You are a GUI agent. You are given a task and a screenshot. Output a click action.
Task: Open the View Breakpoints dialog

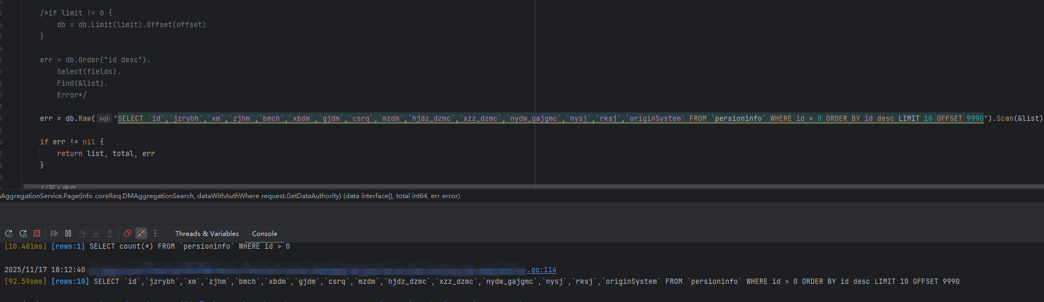pos(127,233)
